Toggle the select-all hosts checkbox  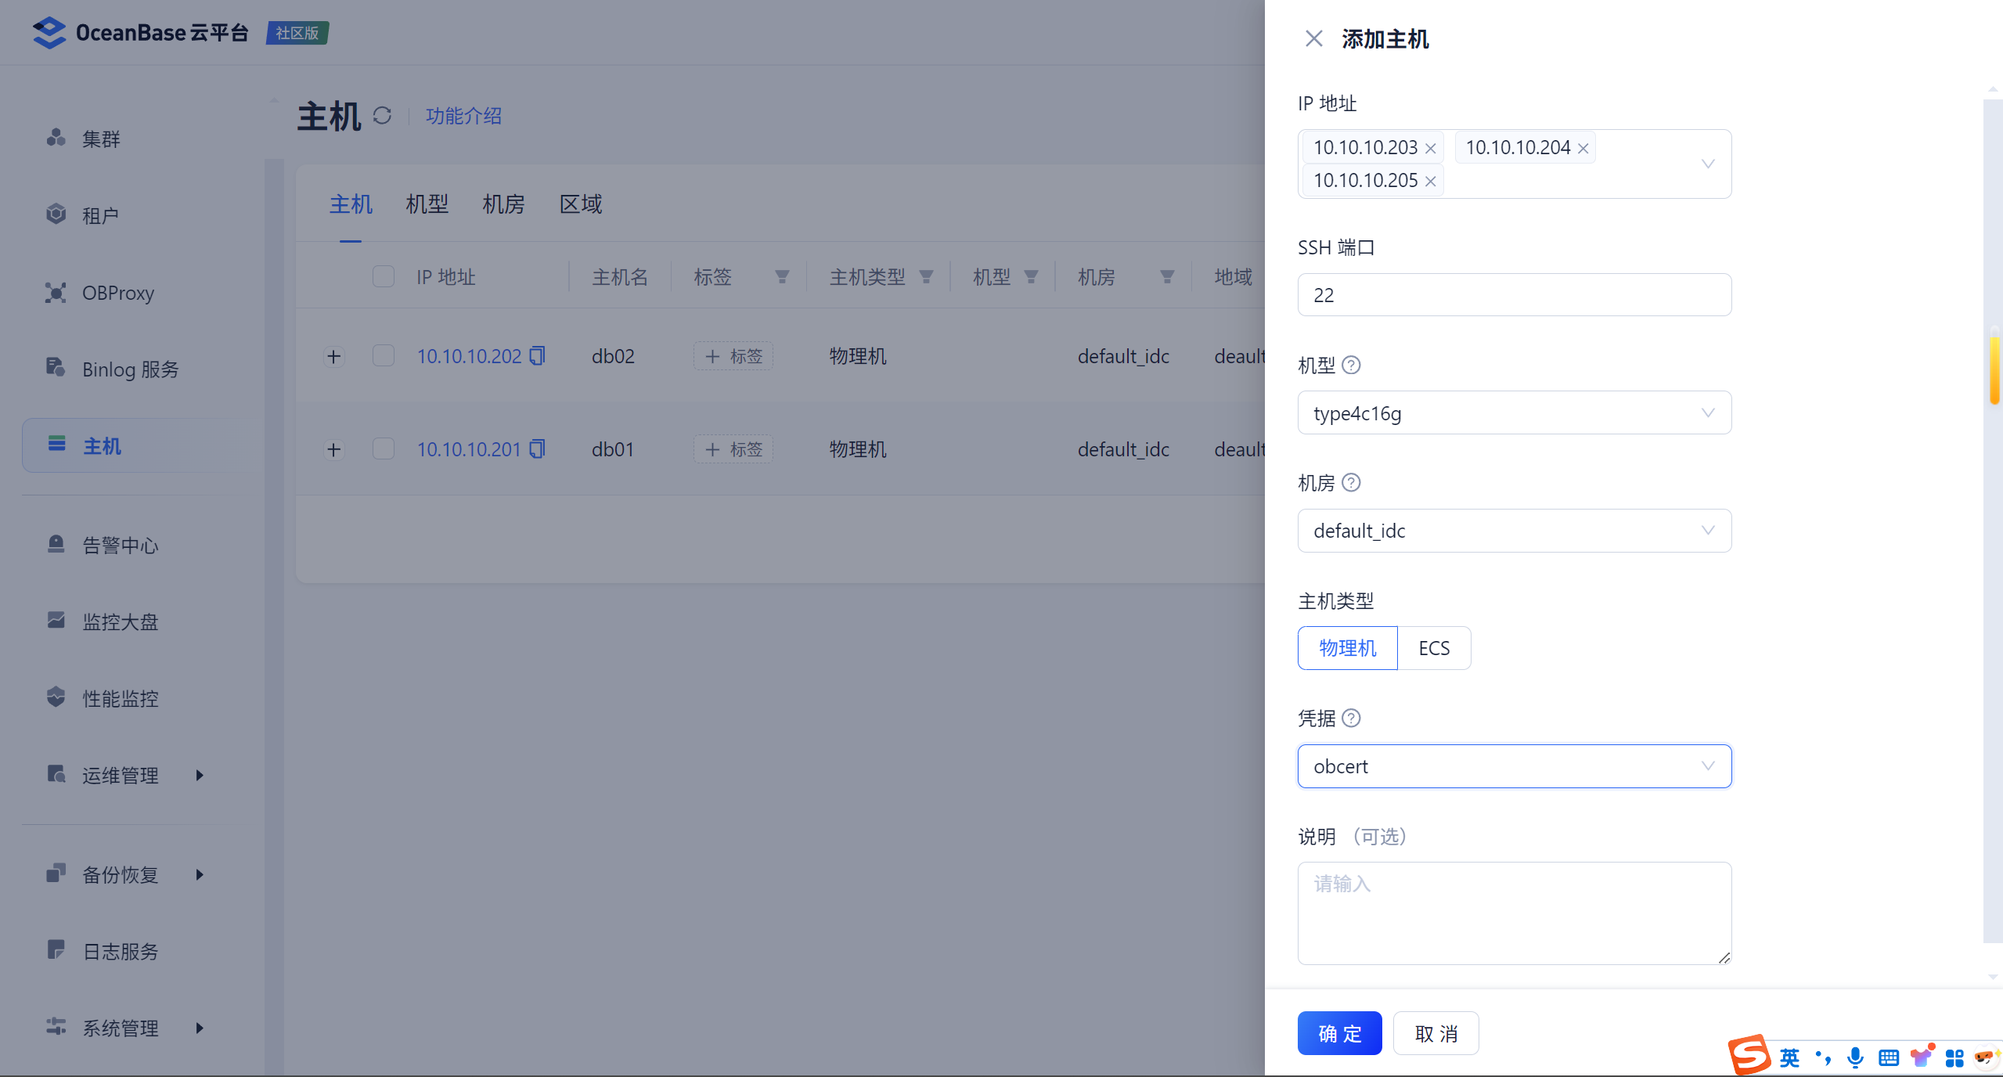384,277
